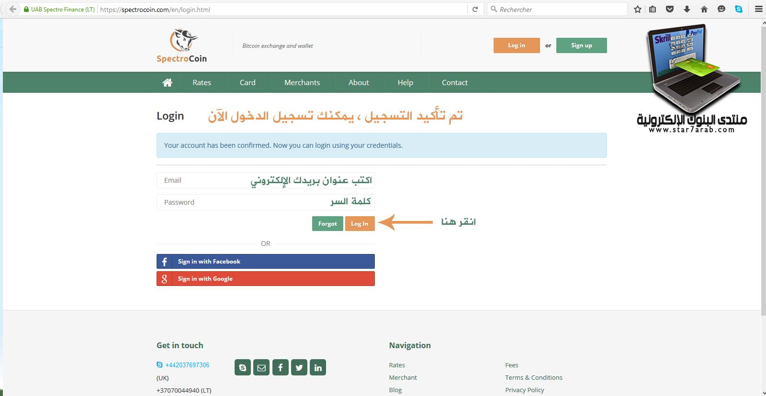Open the Merchants navigation tab
This screenshot has width=766, height=396.
pyautogui.click(x=302, y=82)
